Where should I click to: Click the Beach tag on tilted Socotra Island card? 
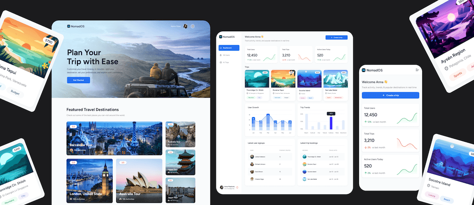[x=447, y=200]
